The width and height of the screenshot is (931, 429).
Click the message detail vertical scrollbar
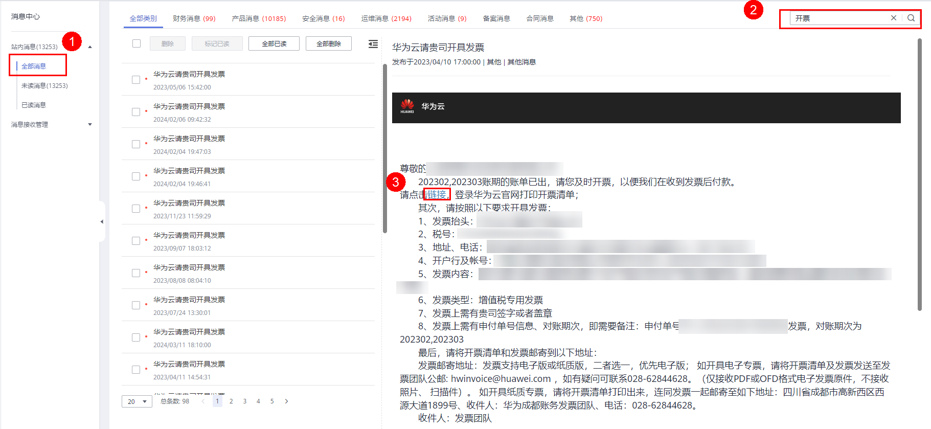[919, 175]
